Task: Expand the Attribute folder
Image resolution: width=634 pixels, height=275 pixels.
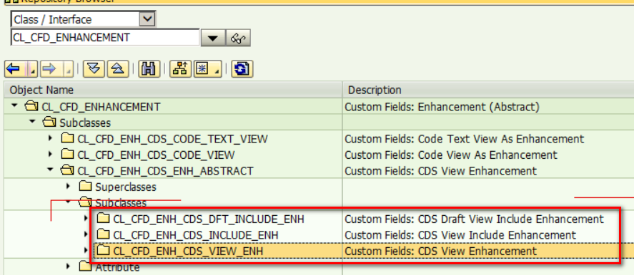Action: pyautogui.click(x=69, y=266)
